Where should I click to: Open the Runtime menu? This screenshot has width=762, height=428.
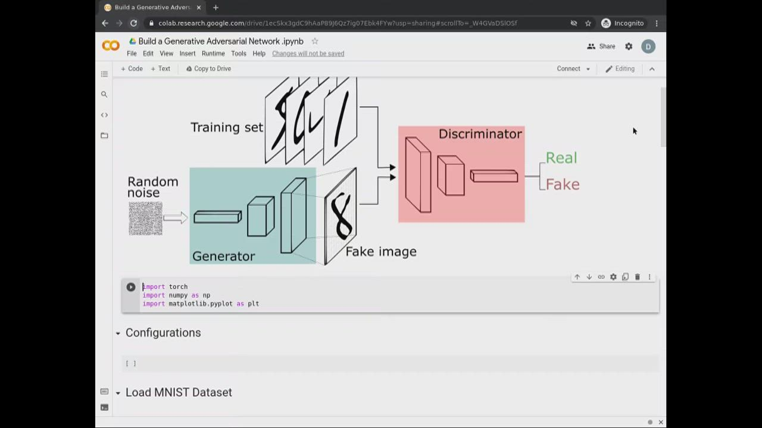[213, 53]
